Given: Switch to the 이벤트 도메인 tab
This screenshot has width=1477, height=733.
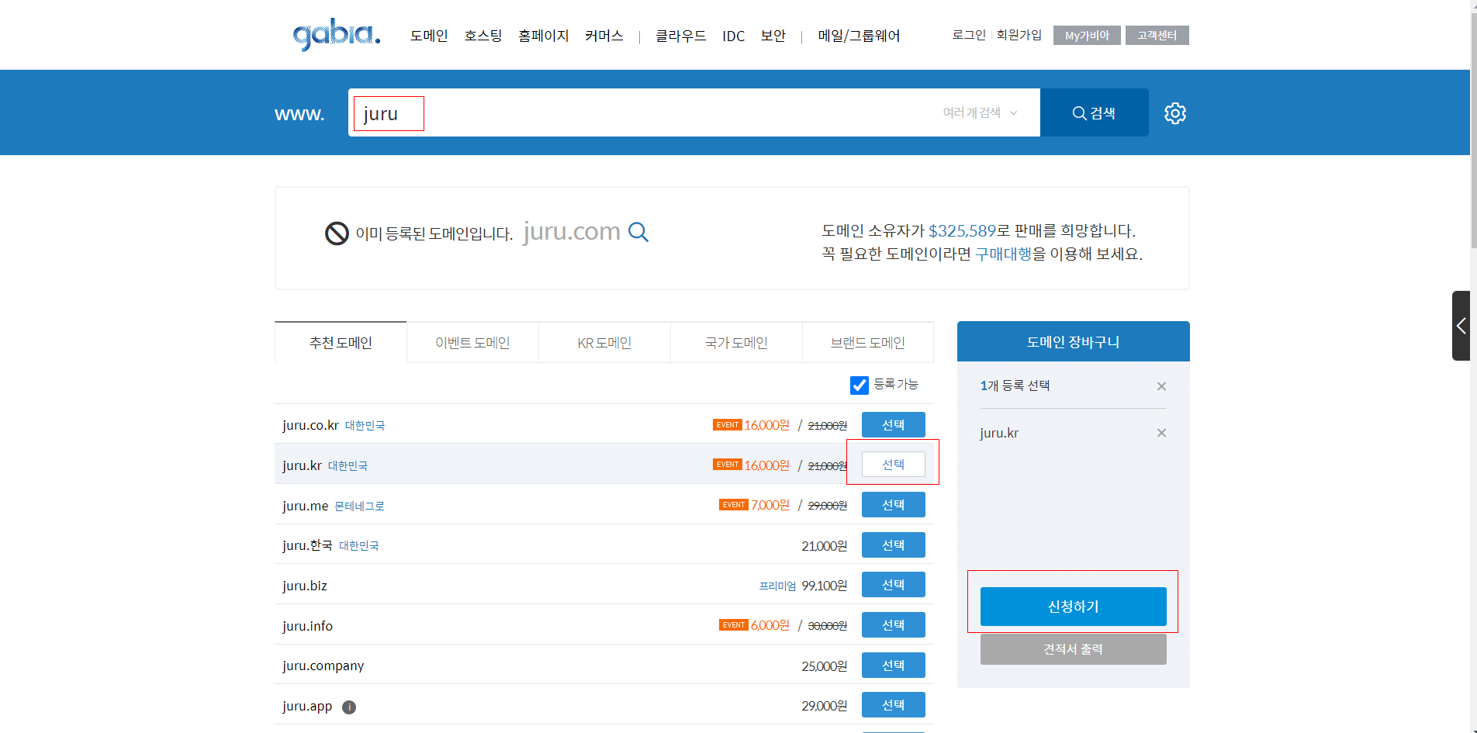Looking at the screenshot, I should click(x=472, y=342).
